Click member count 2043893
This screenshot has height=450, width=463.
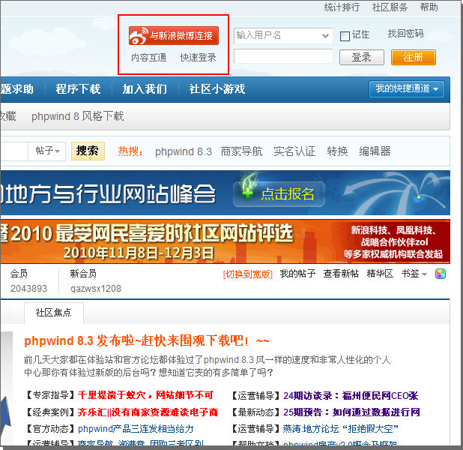coord(28,289)
